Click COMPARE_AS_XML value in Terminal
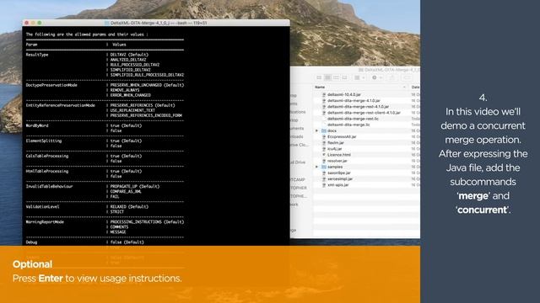 126,192
